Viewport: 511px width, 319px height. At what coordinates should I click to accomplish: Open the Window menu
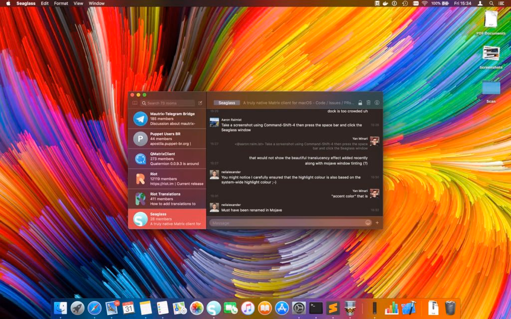pyautogui.click(x=96, y=3)
